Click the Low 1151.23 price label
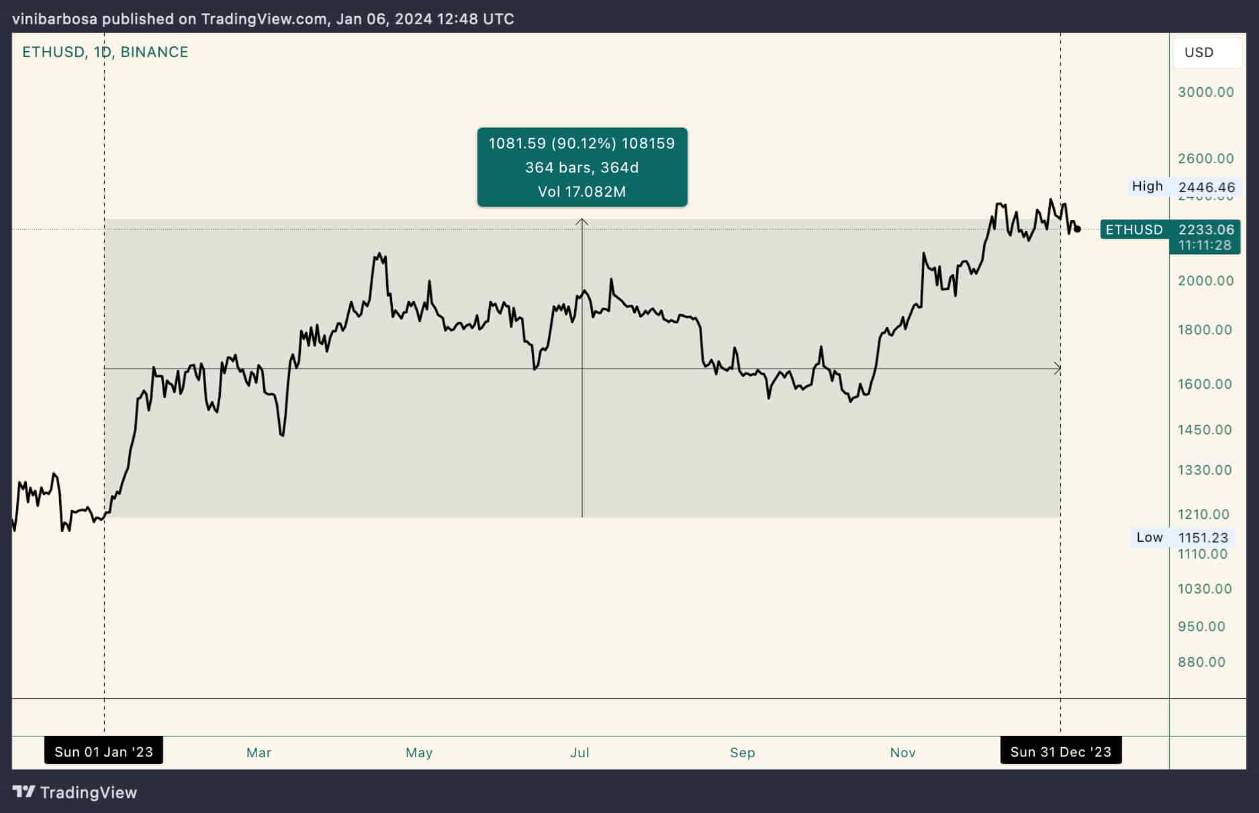This screenshot has width=1259, height=813. (1182, 537)
